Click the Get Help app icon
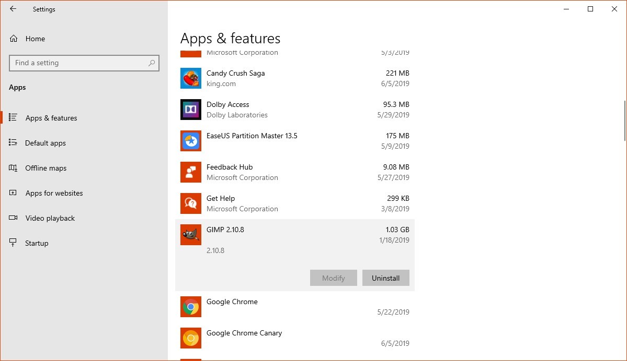627x361 pixels. 191,203
